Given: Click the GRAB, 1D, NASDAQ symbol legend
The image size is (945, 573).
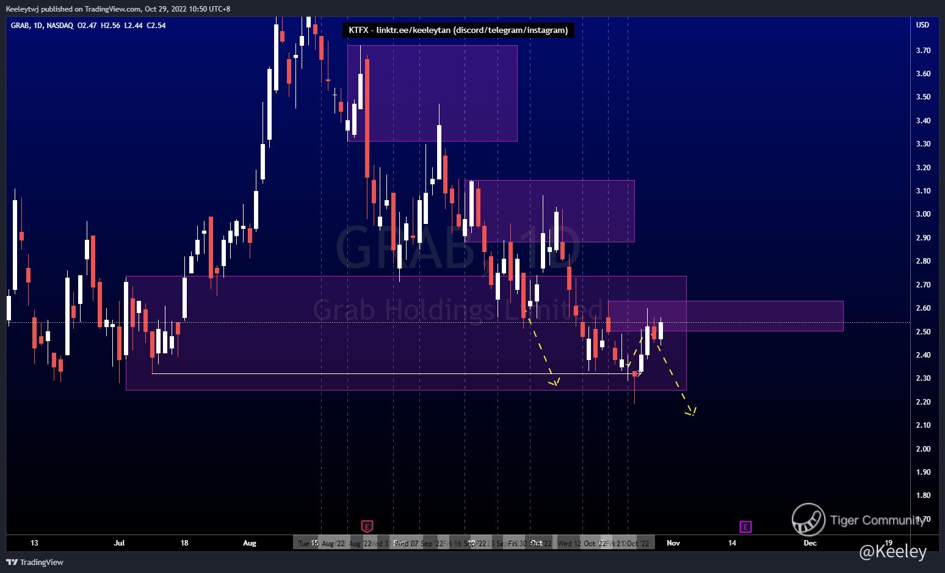Looking at the screenshot, I should [43, 26].
